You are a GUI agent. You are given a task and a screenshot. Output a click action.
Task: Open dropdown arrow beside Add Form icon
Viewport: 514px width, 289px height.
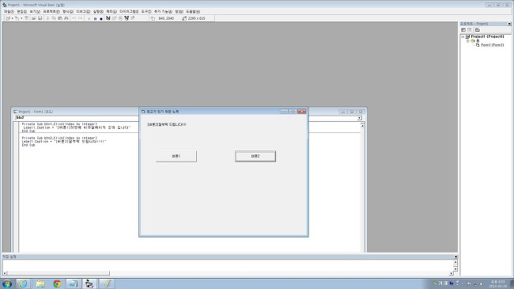tap(21, 18)
